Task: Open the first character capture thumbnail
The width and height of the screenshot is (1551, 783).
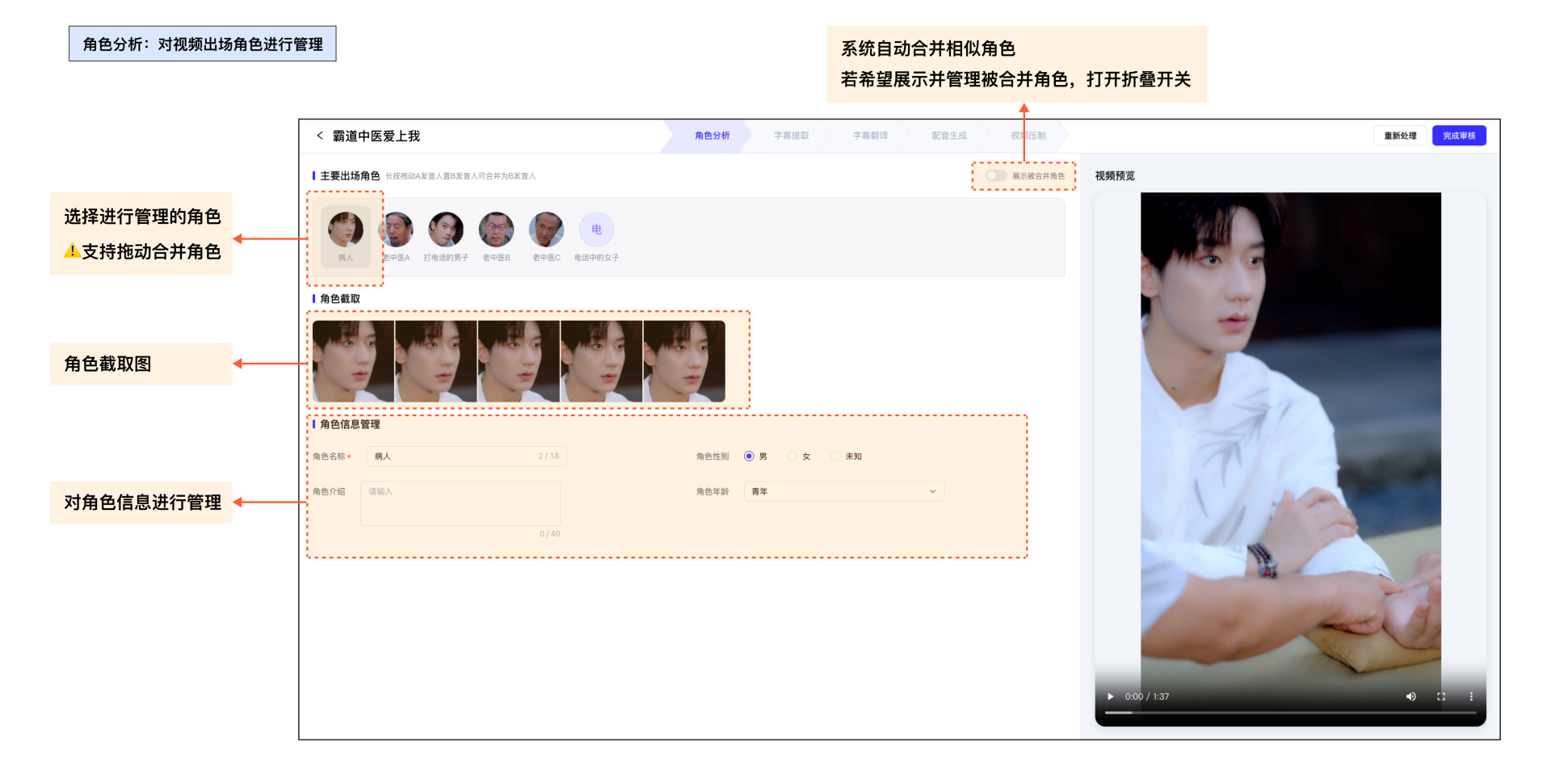Action: pyautogui.click(x=353, y=361)
